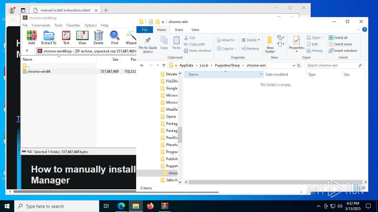The width and height of the screenshot is (378, 212).
Task: Open the ribbon Delete dropdown arrow
Action: [x=259, y=40]
